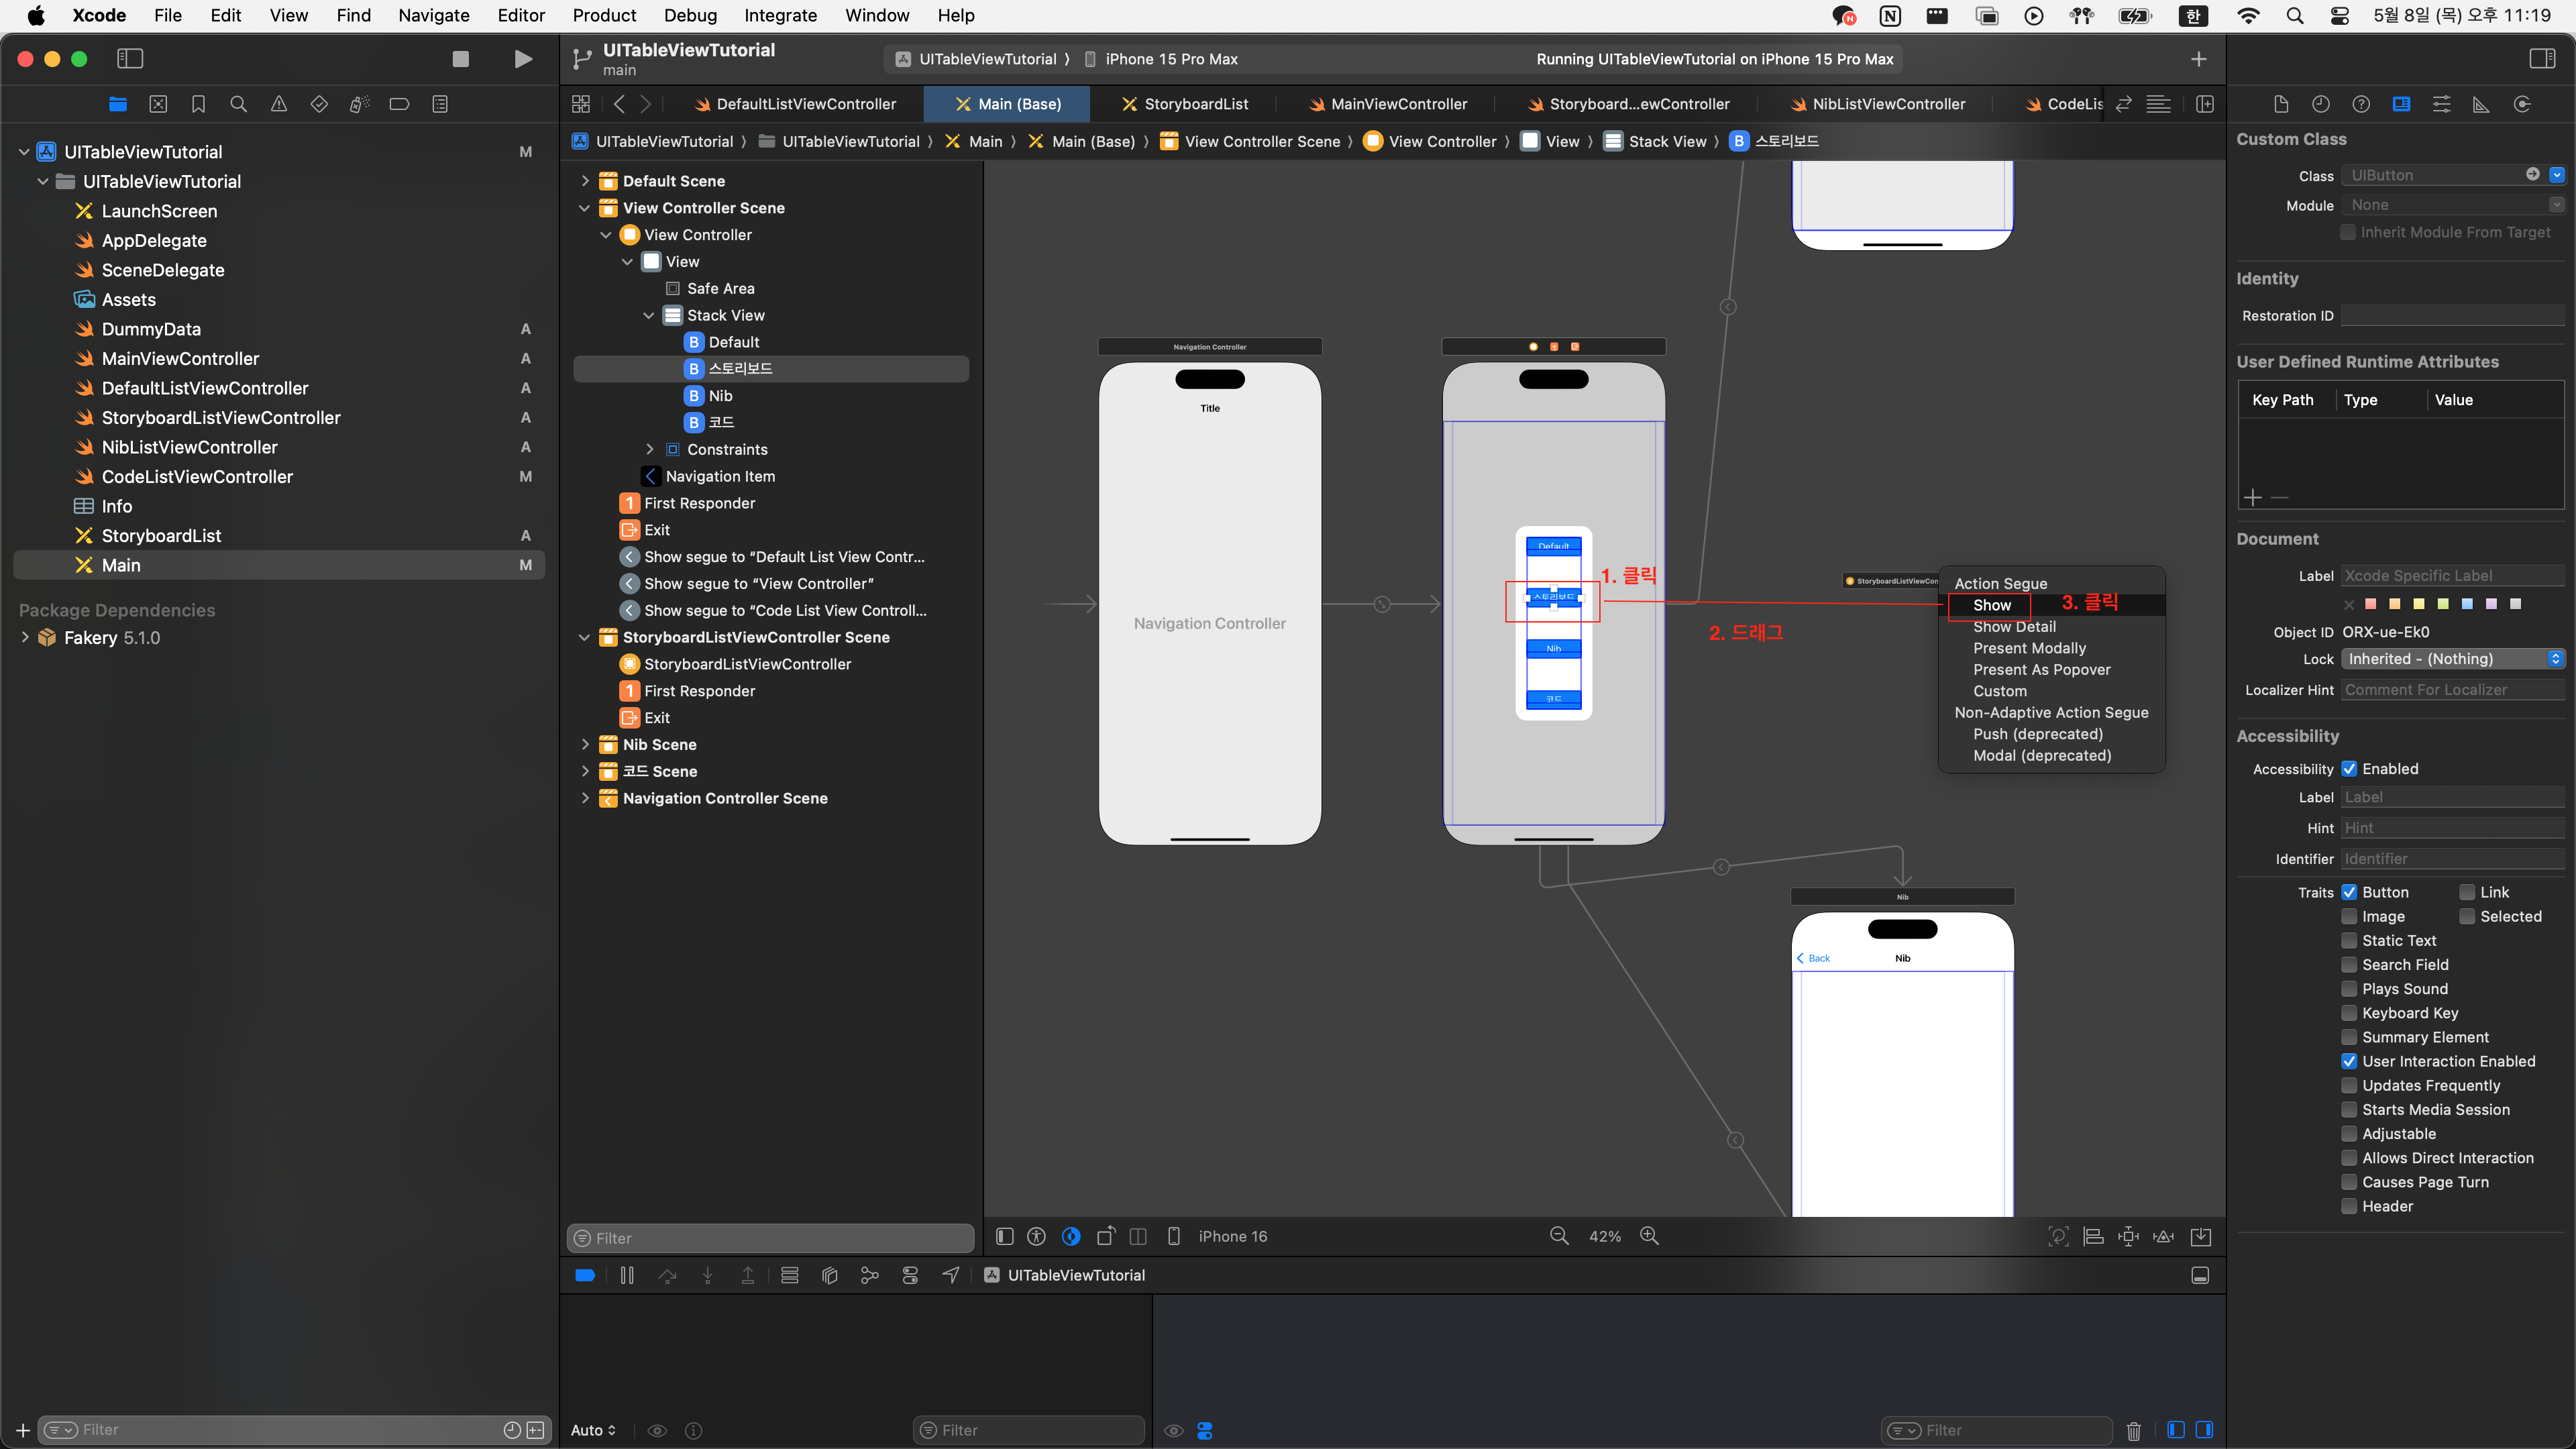The height and width of the screenshot is (1449, 2576).
Task: Enable the Image trait checkbox
Action: point(2349,916)
